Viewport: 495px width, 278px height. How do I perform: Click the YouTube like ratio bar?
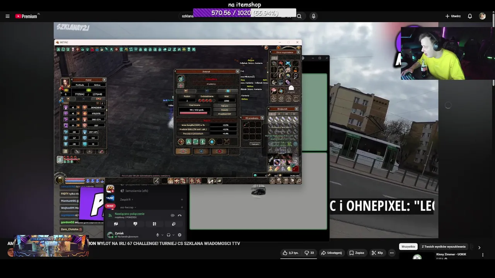pos(298,258)
